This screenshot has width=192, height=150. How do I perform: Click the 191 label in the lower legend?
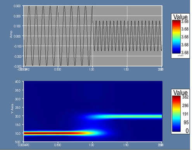click(x=185, y=114)
